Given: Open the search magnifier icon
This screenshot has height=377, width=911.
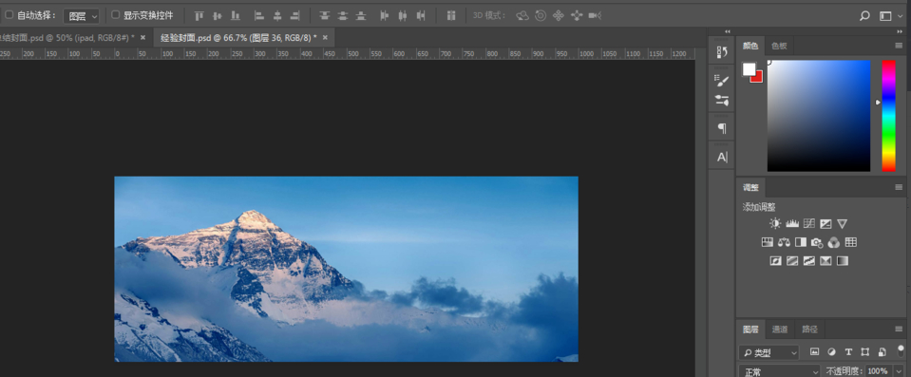Looking at the screenshot, I should click(x=864, y=16).
